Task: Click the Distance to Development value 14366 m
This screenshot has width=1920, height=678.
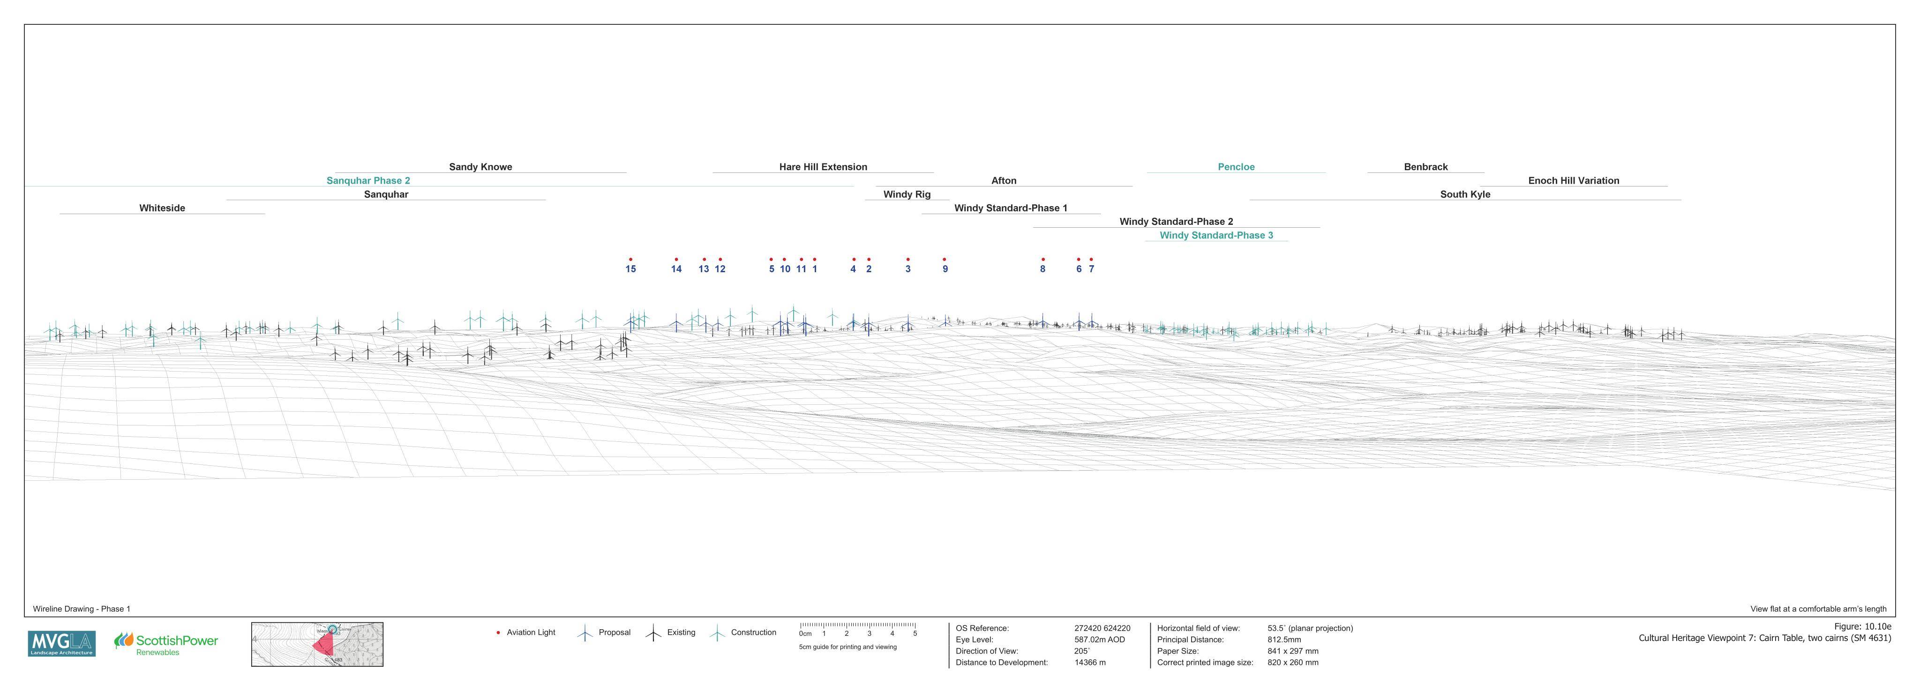Action: [x=1090, y=663]
